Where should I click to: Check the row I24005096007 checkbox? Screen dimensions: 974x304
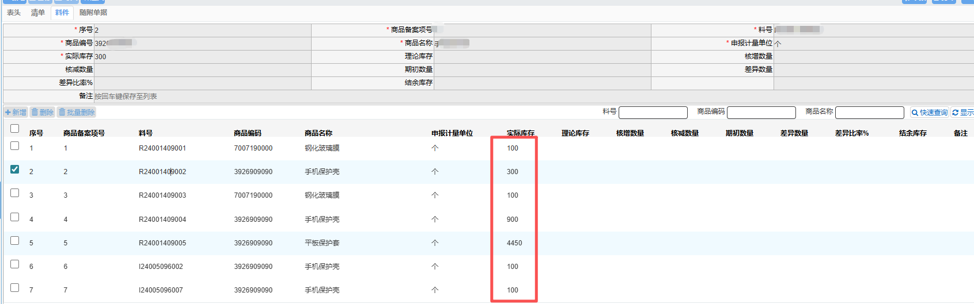(15, 288)
